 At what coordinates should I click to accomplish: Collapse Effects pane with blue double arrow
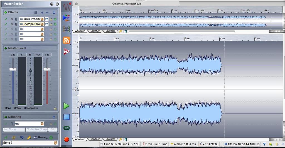tap(54, 13)
